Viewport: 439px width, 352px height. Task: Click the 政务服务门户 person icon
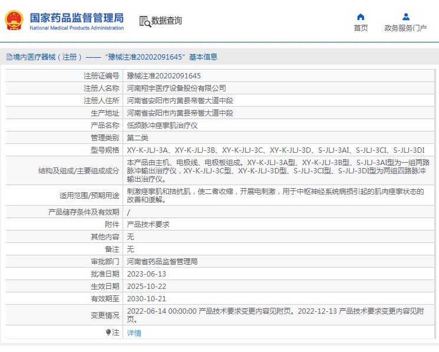[x=405, y=17]
